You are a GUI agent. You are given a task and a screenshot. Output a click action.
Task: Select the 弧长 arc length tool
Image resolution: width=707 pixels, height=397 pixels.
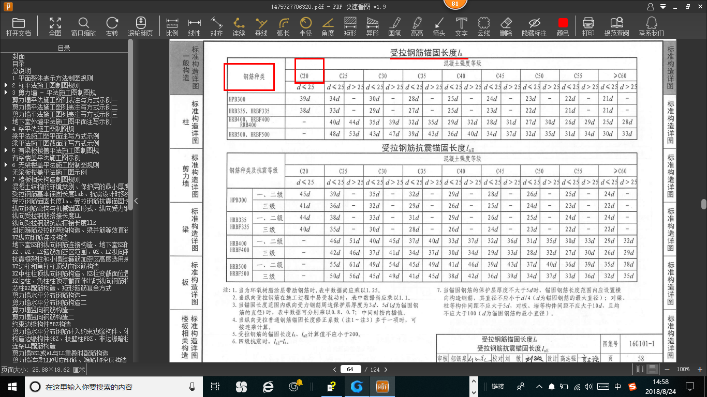tap(284, 26)
